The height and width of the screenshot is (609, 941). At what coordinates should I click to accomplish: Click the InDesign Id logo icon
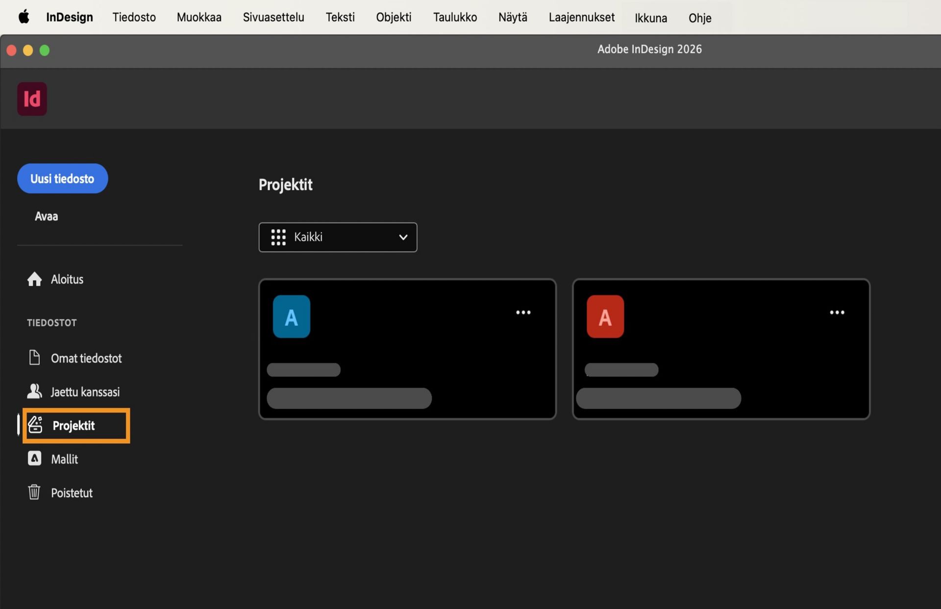point(32,99)
